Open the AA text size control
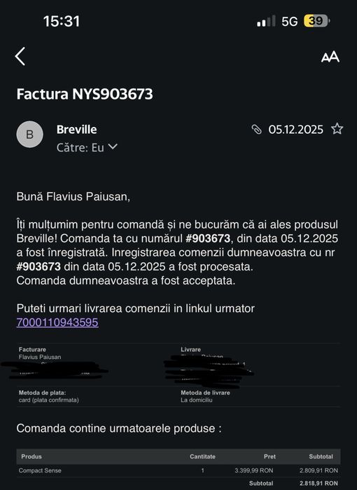This screenshot has height=490, width=357. point(330,57)
